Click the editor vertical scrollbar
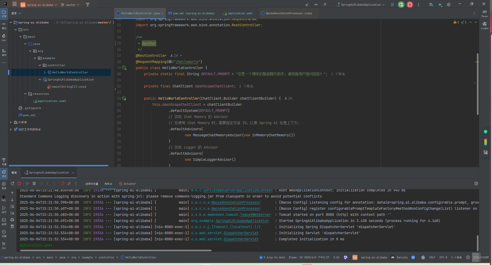The width and height of the screenshot is (492, 265). pos(477,84)
